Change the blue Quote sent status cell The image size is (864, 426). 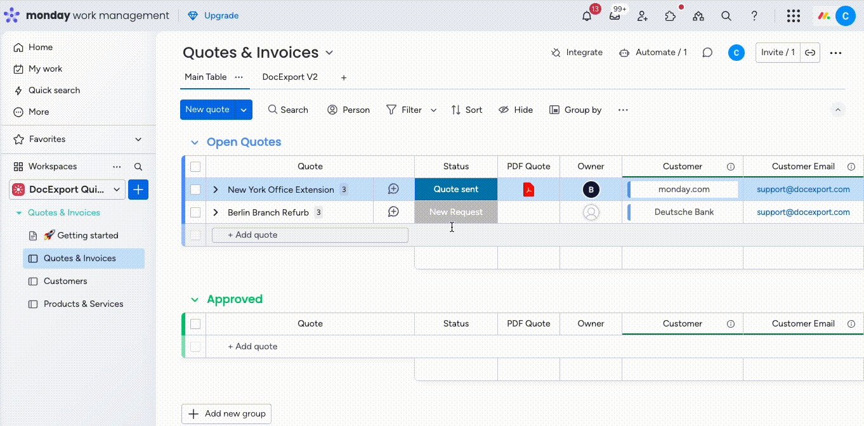click(x=456, y=190)
